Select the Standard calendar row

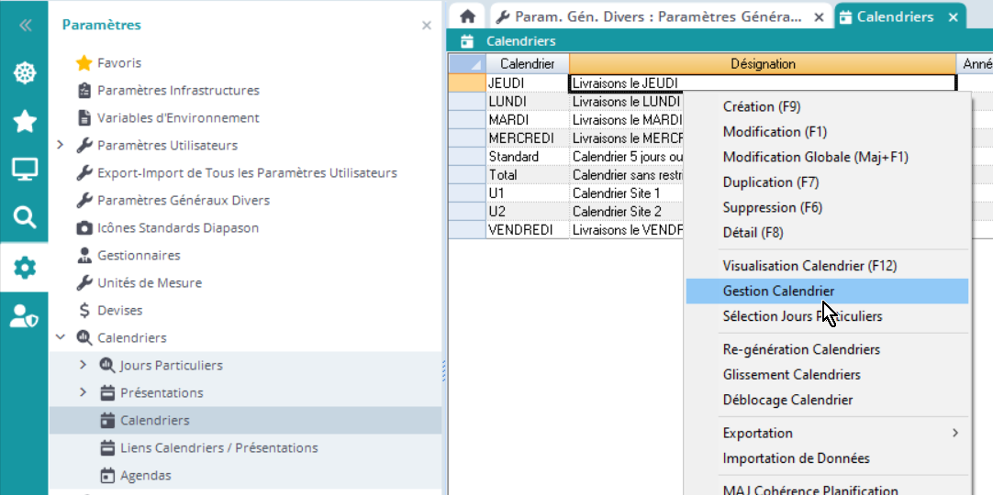[513, 157]
